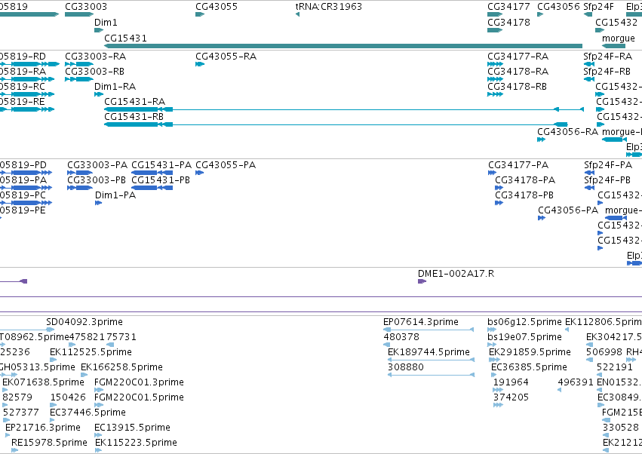Open EST EK071638.5prime

coord(44,382)
